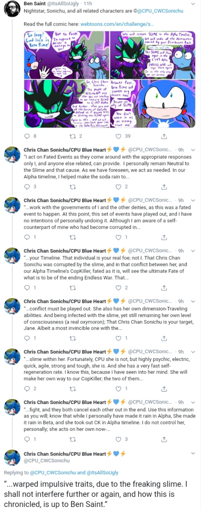The width and height of the screenshot is (201, 510).
Task: Reply to the 'I act on Fated Events' tweet
Action: [27, 187]
